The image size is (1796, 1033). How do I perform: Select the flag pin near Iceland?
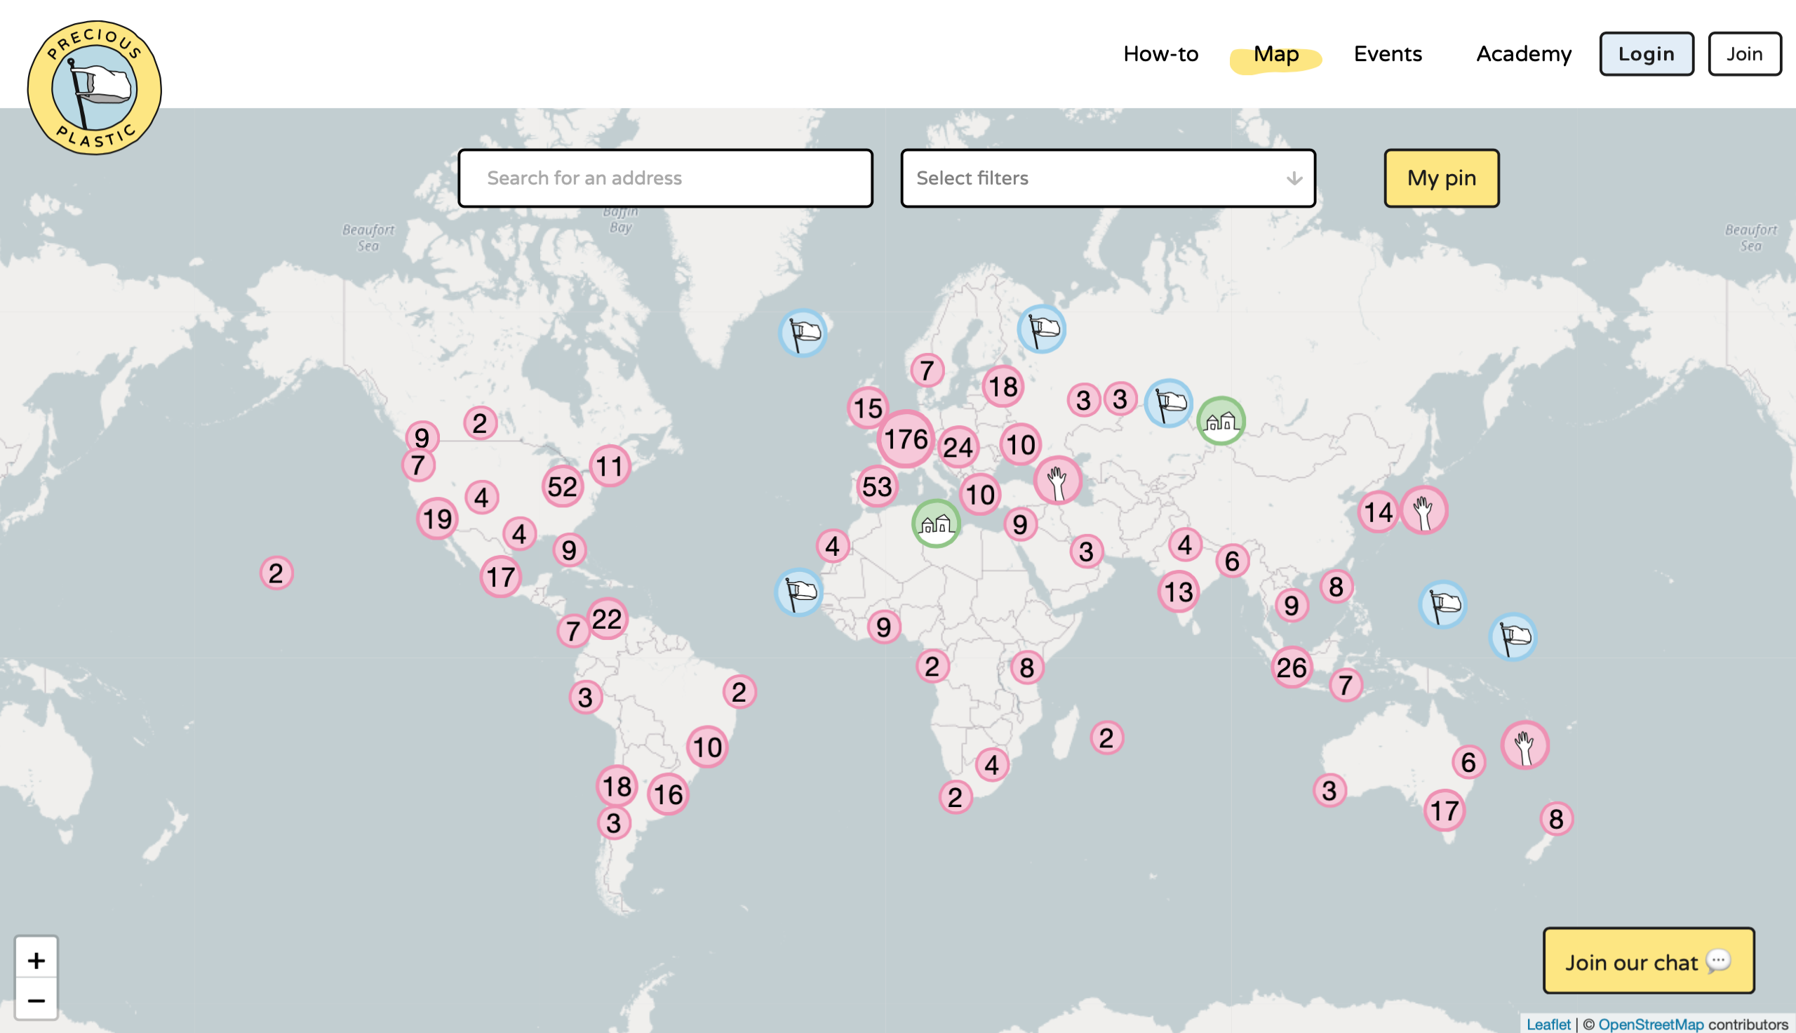(x=803, y=333)
